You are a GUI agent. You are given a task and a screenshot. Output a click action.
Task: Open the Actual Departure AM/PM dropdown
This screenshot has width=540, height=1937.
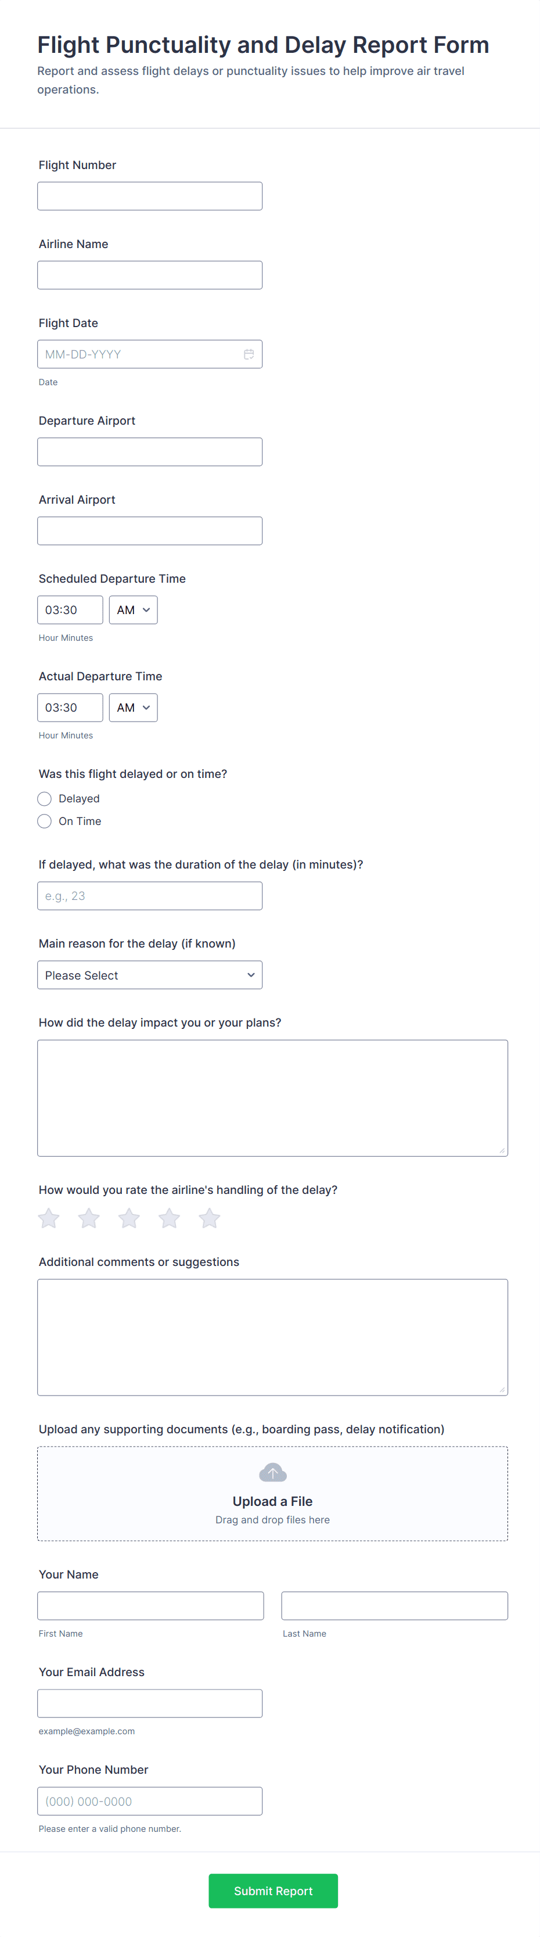133,708
